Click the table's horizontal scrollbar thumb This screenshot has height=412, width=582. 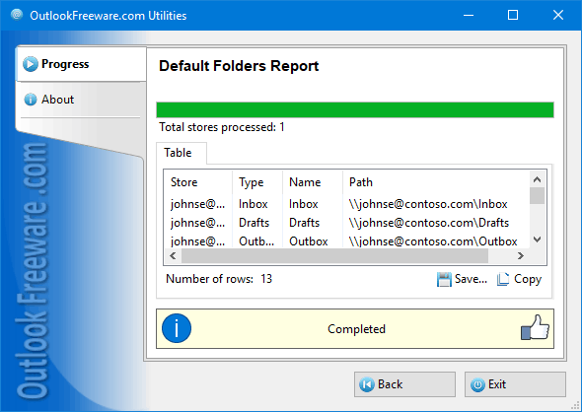334,255
